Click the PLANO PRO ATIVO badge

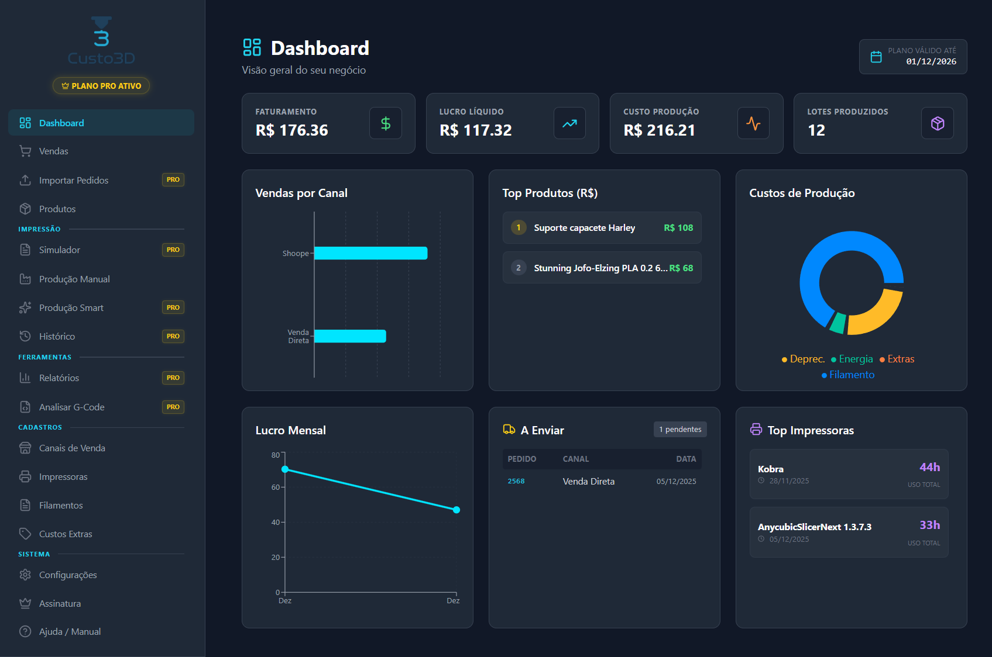(x=101, y=85)
